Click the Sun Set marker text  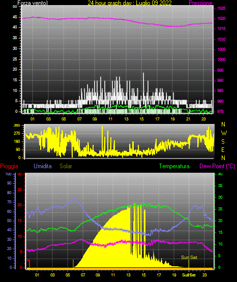coord(189,258)
